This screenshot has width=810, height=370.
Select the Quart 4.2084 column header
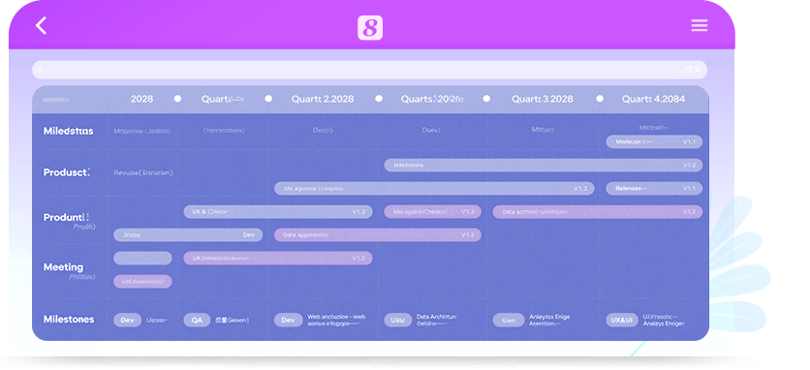coord(653,99)
